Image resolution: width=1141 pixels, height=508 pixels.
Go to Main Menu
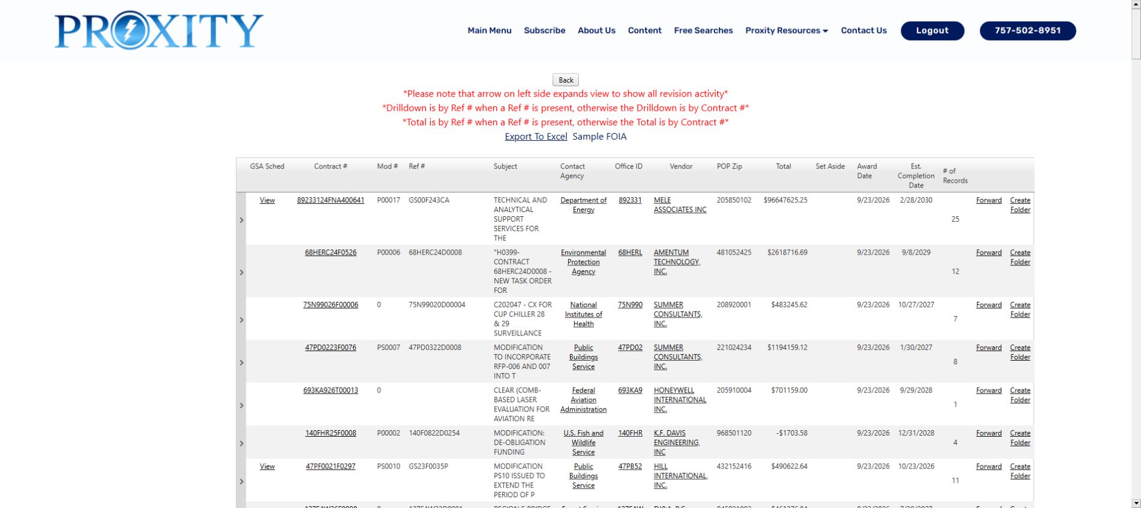[490, 31]
